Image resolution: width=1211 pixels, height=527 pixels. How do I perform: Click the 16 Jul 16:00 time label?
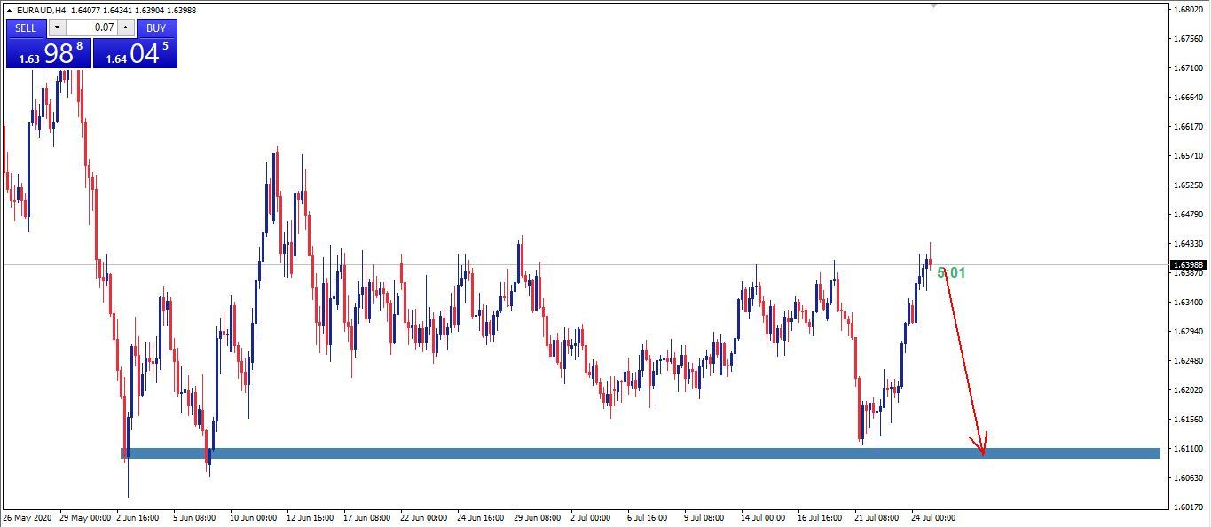click(x=820, y=517)
